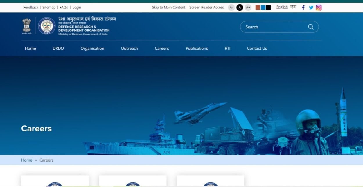Click the DRDO circular logo
This screenshot has height=187, width=363.
47,26
